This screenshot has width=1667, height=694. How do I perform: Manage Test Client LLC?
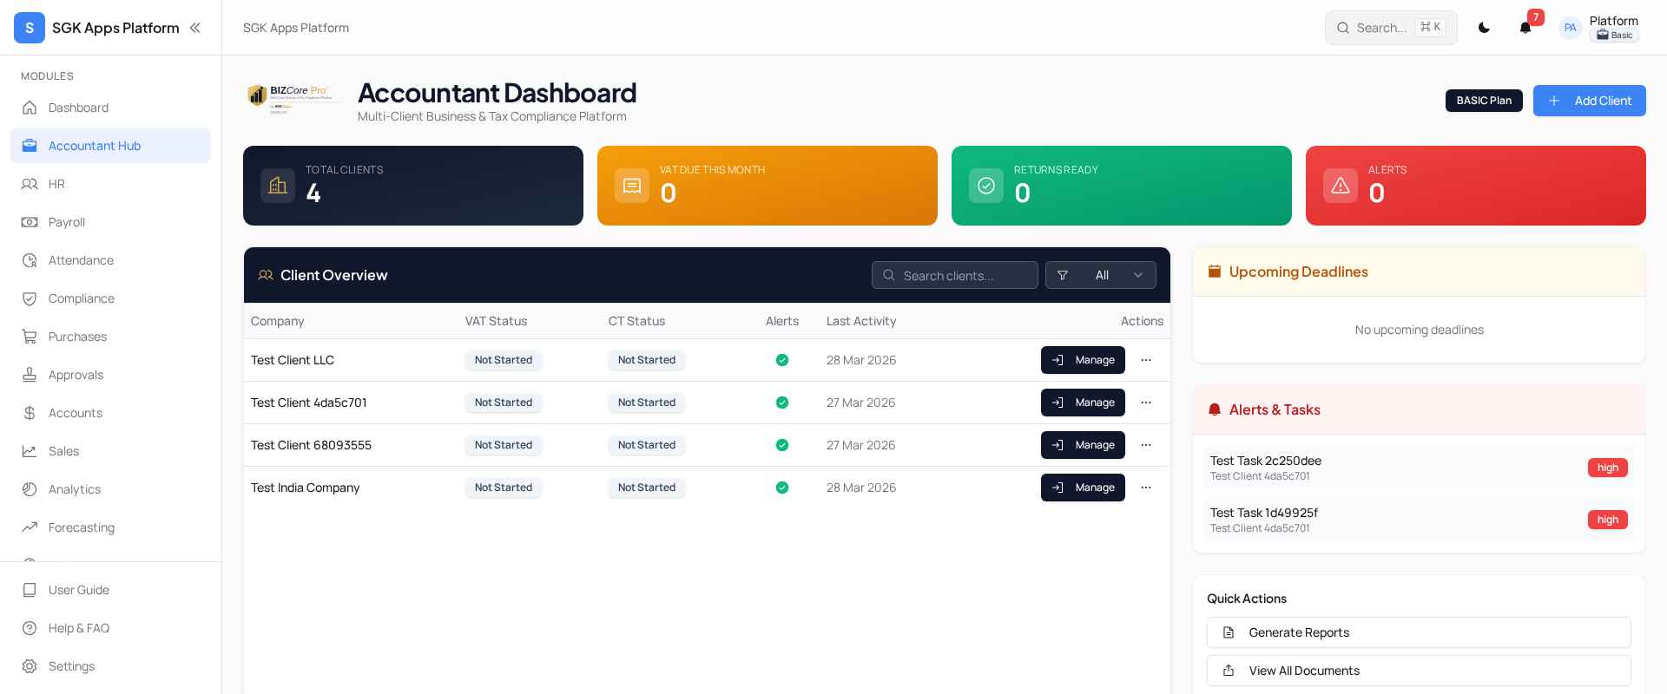click(x=1083, y=360)
